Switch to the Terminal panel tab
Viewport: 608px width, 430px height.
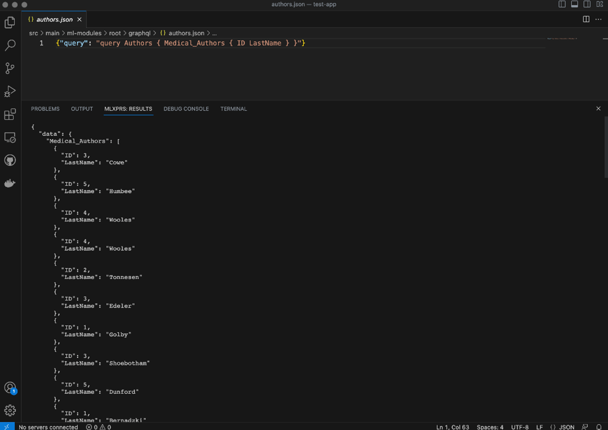(233, 109)
